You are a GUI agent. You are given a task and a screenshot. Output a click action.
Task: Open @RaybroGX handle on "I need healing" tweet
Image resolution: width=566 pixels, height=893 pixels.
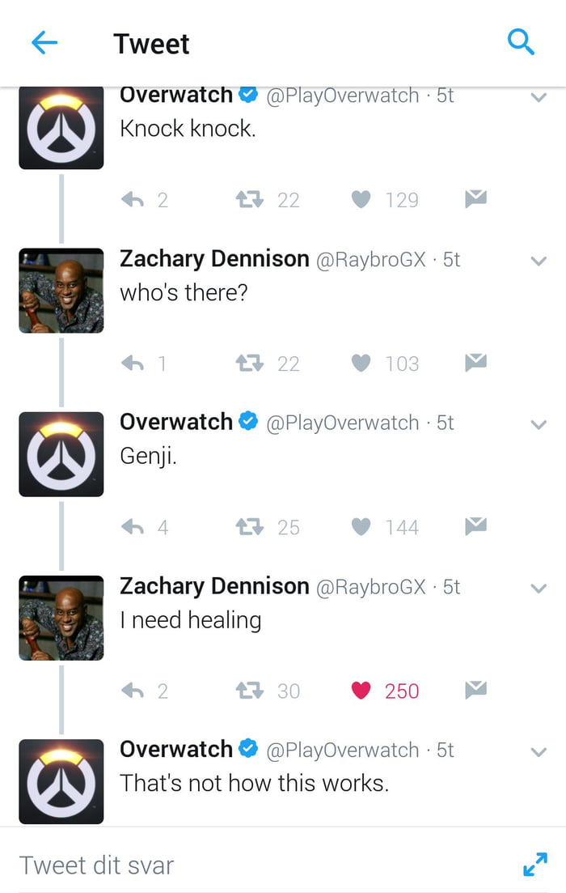tap(370, 587)
